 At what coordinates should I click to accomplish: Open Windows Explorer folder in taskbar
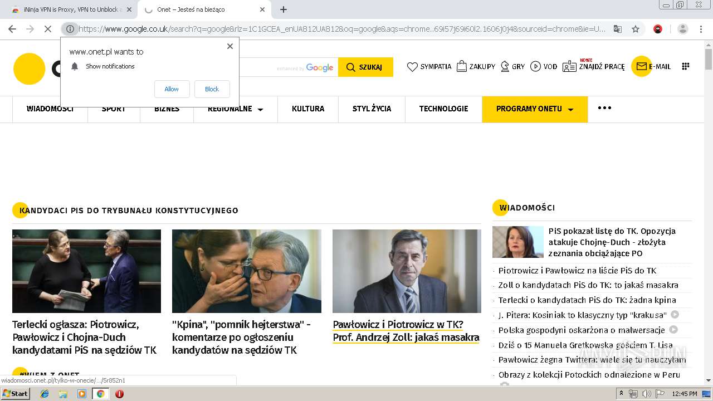click(63, 394)
